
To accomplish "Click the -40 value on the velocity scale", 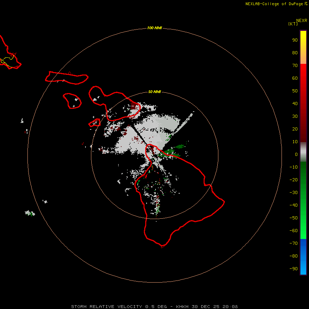I will tap(294, 205).
